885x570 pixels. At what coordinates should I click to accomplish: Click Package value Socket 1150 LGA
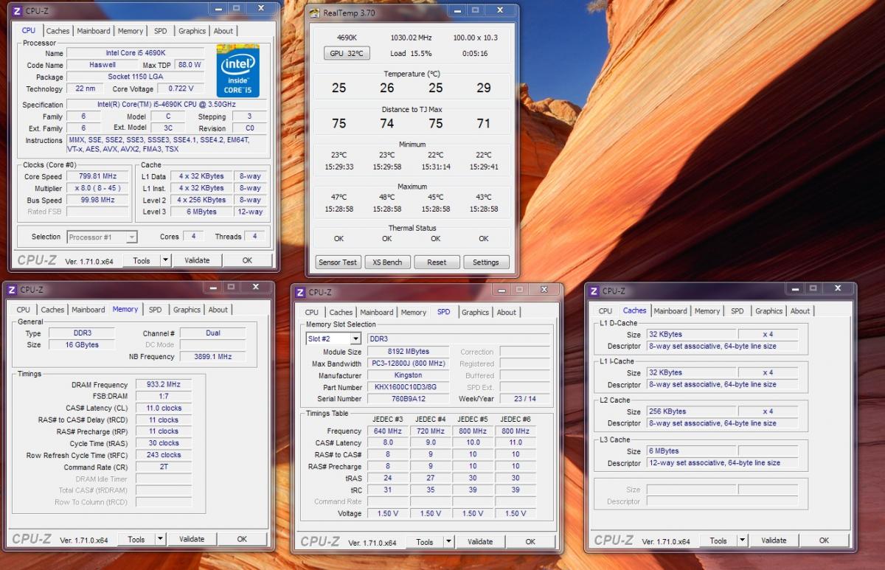(x=135, y=77)
